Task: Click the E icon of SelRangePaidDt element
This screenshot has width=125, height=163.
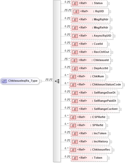Action: [x=75, y=101]
